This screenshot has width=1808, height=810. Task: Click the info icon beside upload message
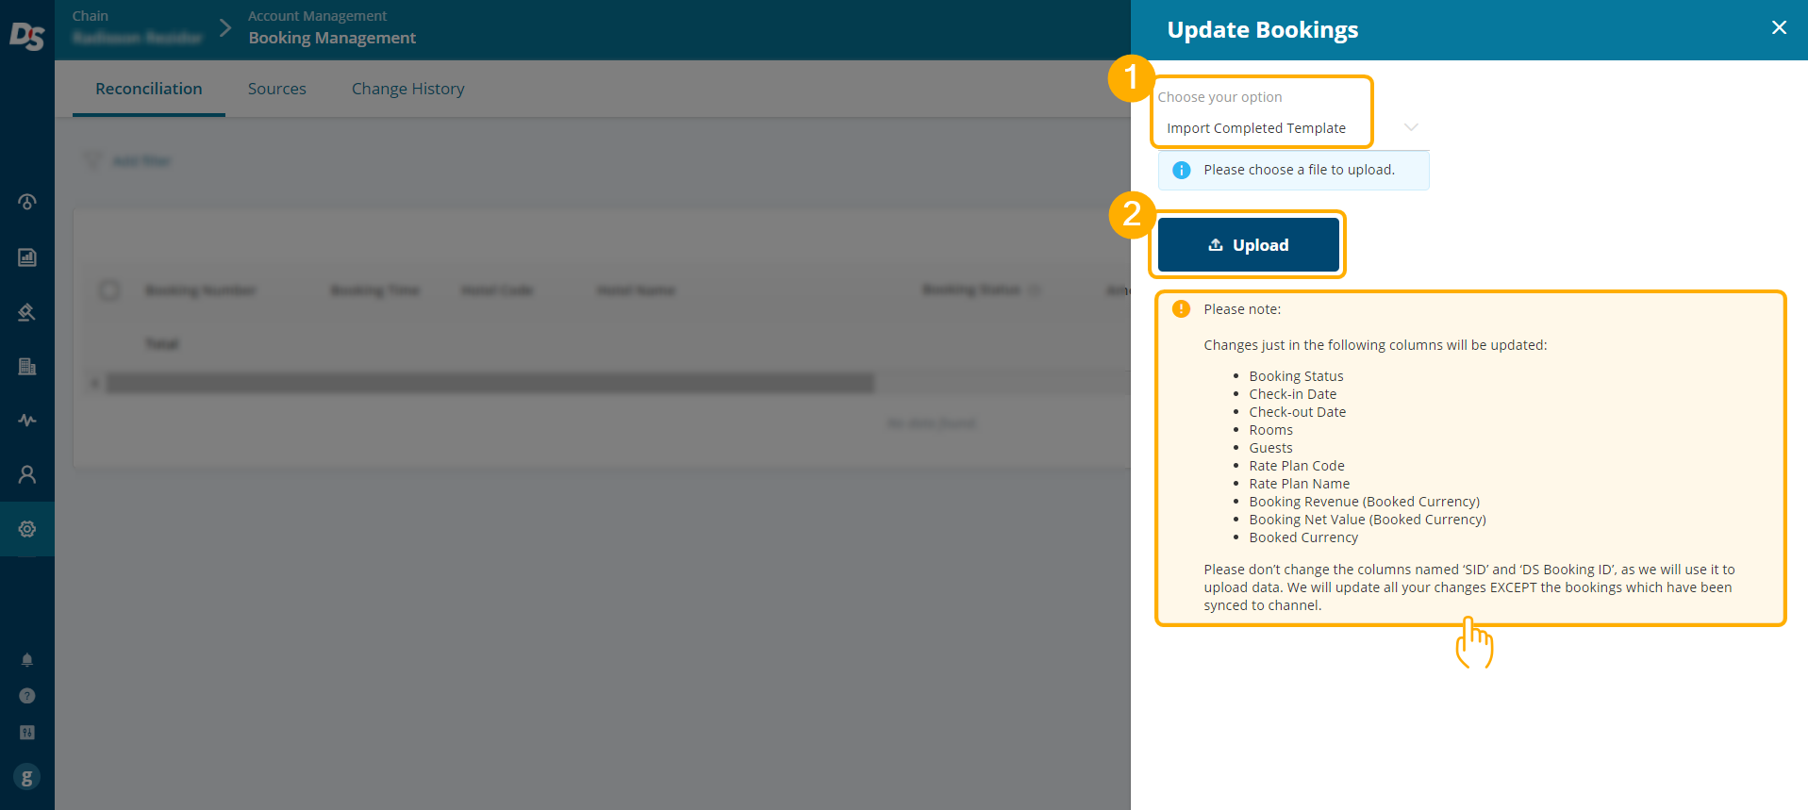pos(1181,170)
